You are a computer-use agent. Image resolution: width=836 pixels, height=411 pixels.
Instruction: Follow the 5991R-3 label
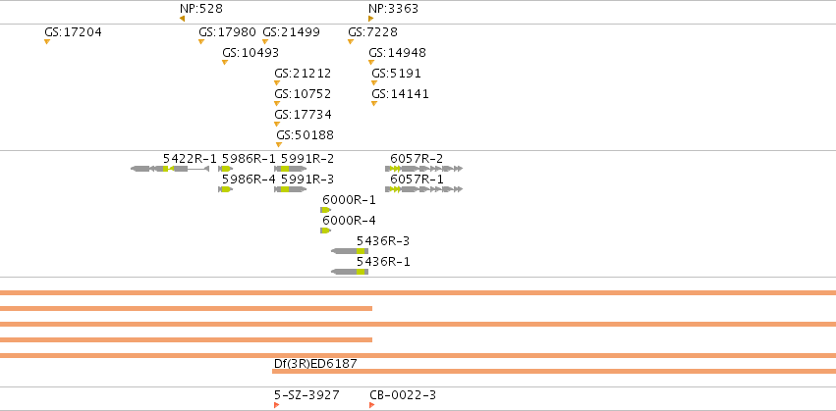(307, 180)
